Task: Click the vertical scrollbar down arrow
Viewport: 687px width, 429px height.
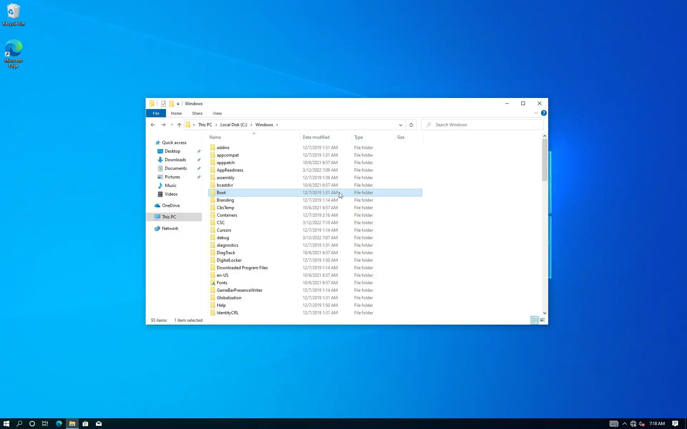Action: 545,313
